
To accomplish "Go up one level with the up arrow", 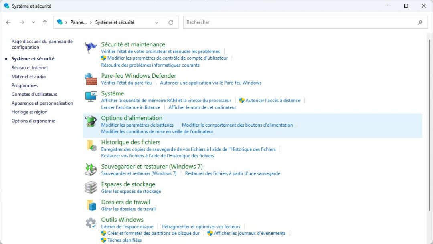I will pos(45,22).
